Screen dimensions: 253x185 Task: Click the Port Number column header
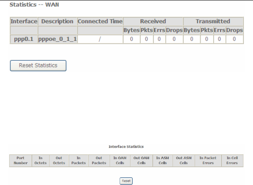click(x=20, y=160)
